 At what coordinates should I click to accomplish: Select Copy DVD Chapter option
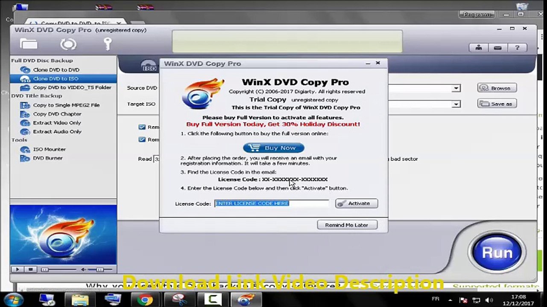(x=57, y=114)
